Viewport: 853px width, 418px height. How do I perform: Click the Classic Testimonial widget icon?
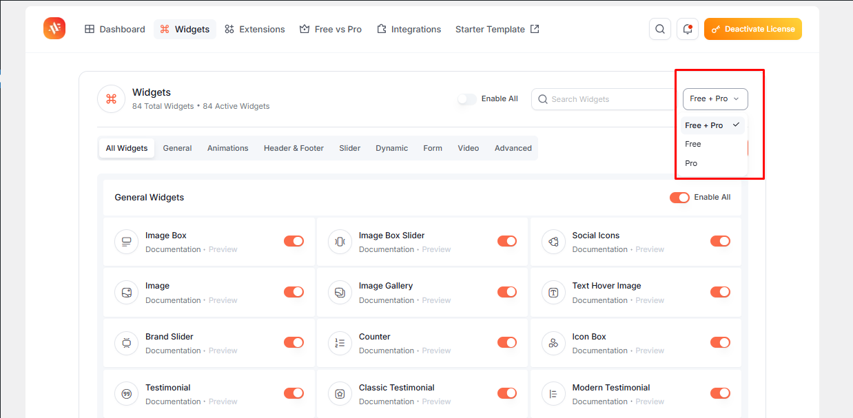tap(340, 394)
